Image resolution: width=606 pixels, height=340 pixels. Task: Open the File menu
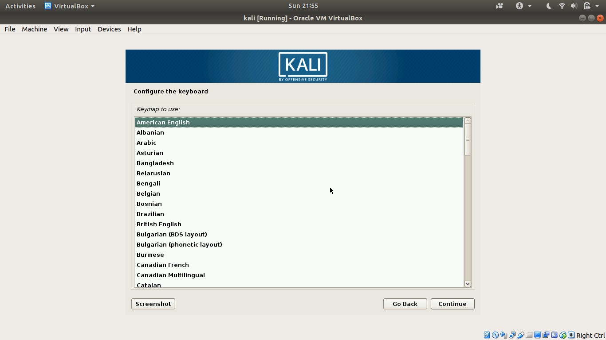[x=10, y=29]
